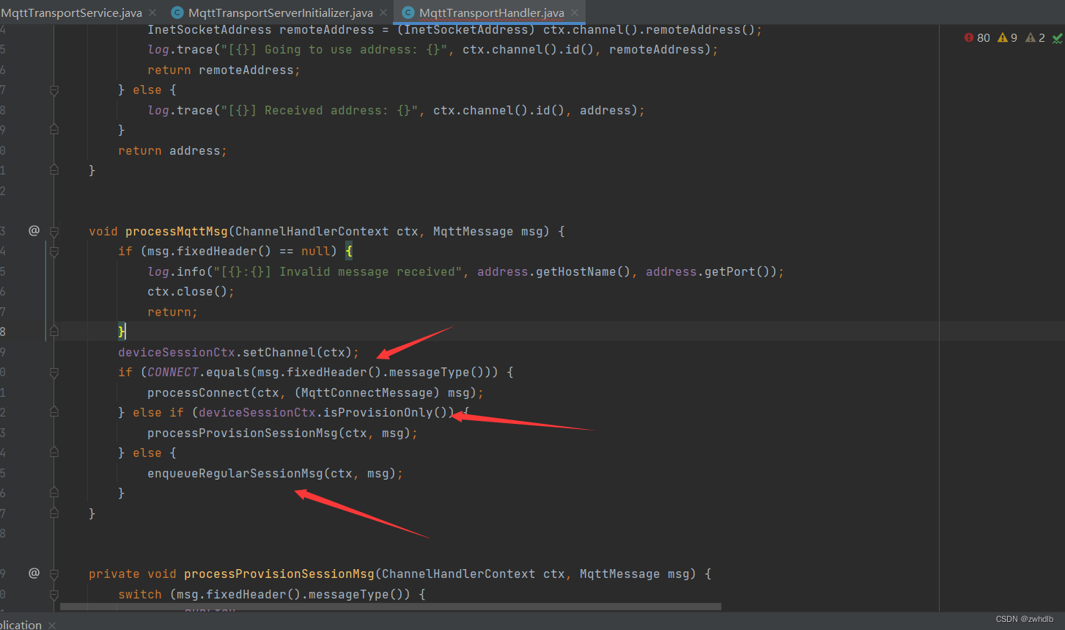Image resolution: width=1065 pixels, height=630 pixels.
Task: Switch to the MqttTransportService.java tab
Action: 71,12
